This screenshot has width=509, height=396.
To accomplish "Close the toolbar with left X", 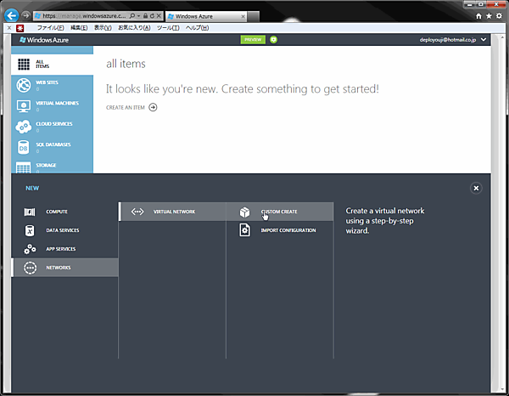I will [9, 28].
